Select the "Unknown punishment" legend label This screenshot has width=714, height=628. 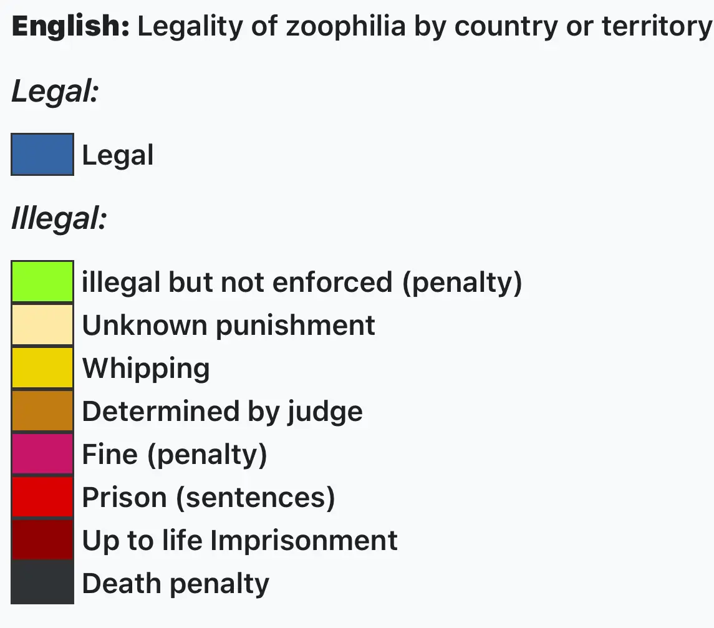click(x=229, y=326)
